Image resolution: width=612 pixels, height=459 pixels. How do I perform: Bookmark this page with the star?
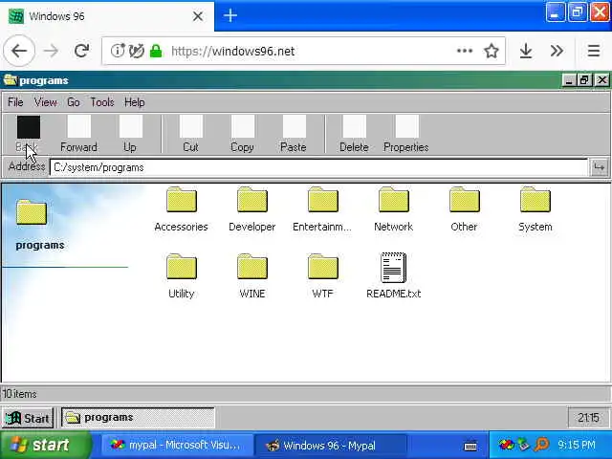(492, 51)
